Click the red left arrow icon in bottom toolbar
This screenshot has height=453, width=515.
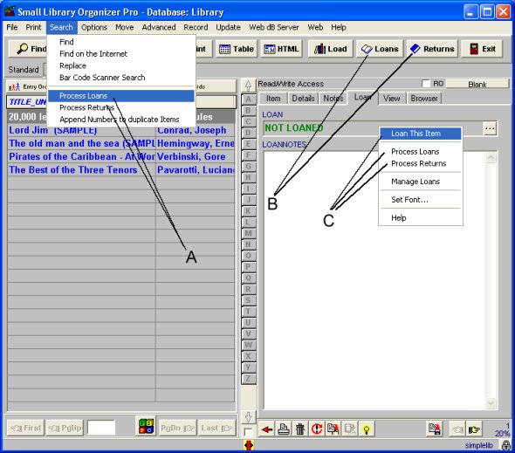pos(267,429)
